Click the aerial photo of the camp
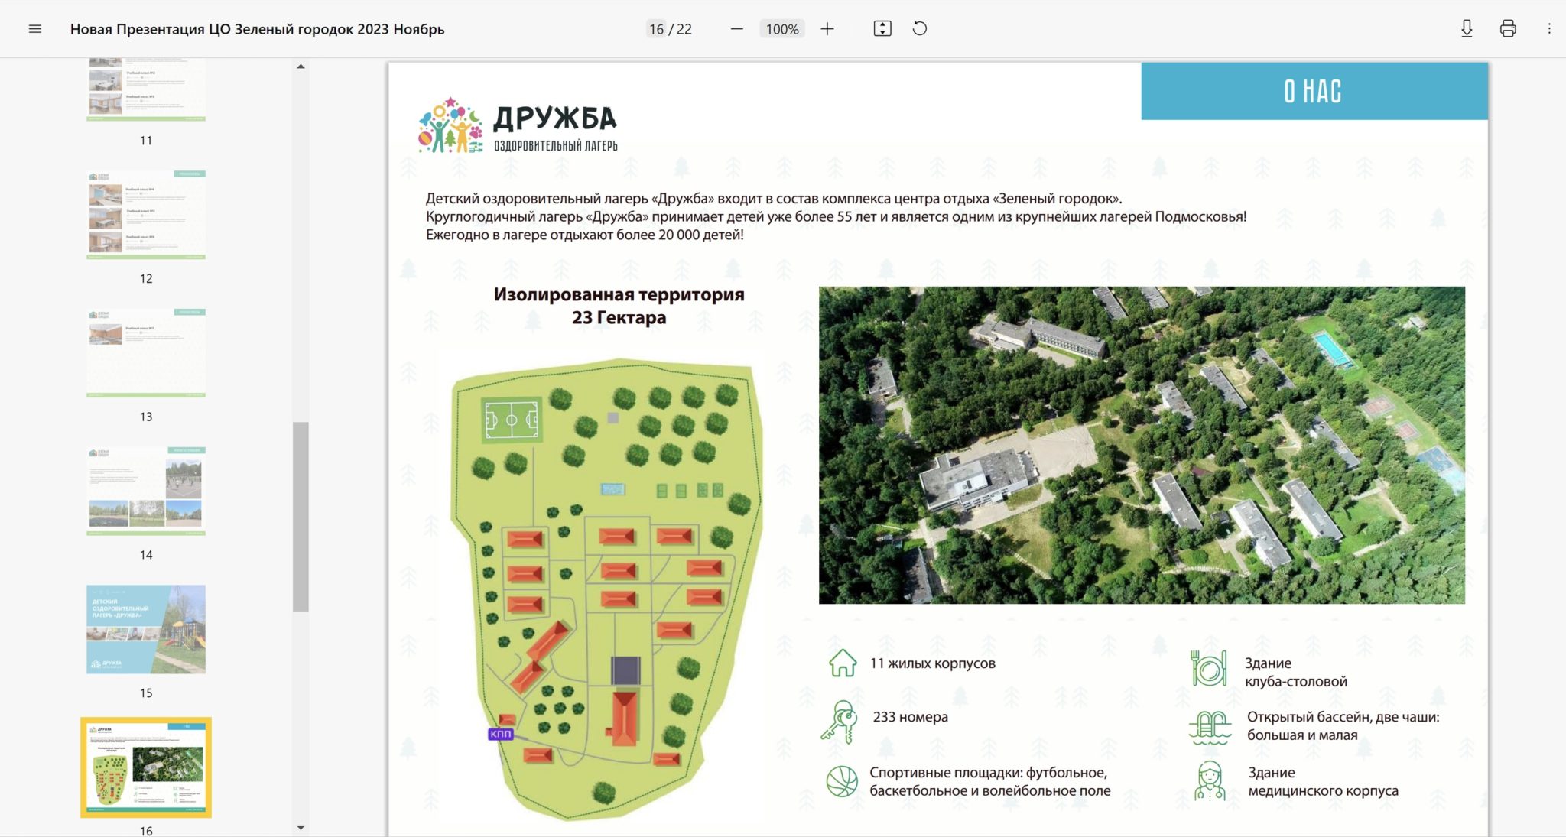Image resolution: width=1566 pixels, height=837 pixels. (1142, 445)
